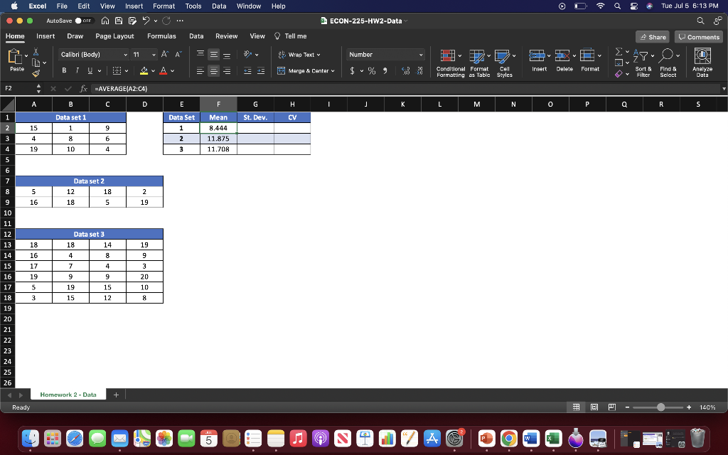Click the Save icon in title bar

point(119,21)
